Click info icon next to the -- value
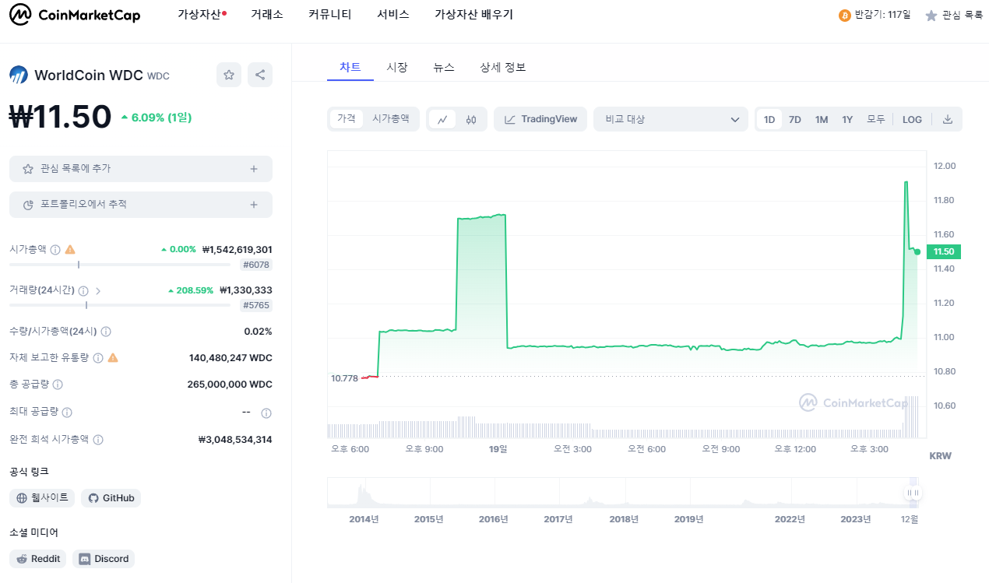The image size is (989, 583). (266, 413)
